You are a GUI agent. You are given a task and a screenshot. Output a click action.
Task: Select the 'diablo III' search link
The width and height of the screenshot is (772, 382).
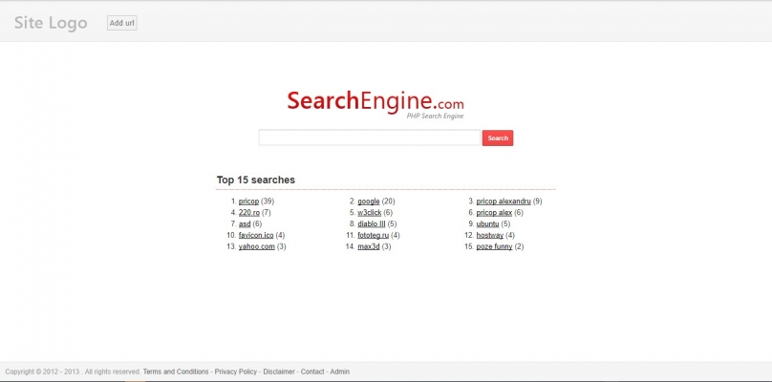pos(371,223)
